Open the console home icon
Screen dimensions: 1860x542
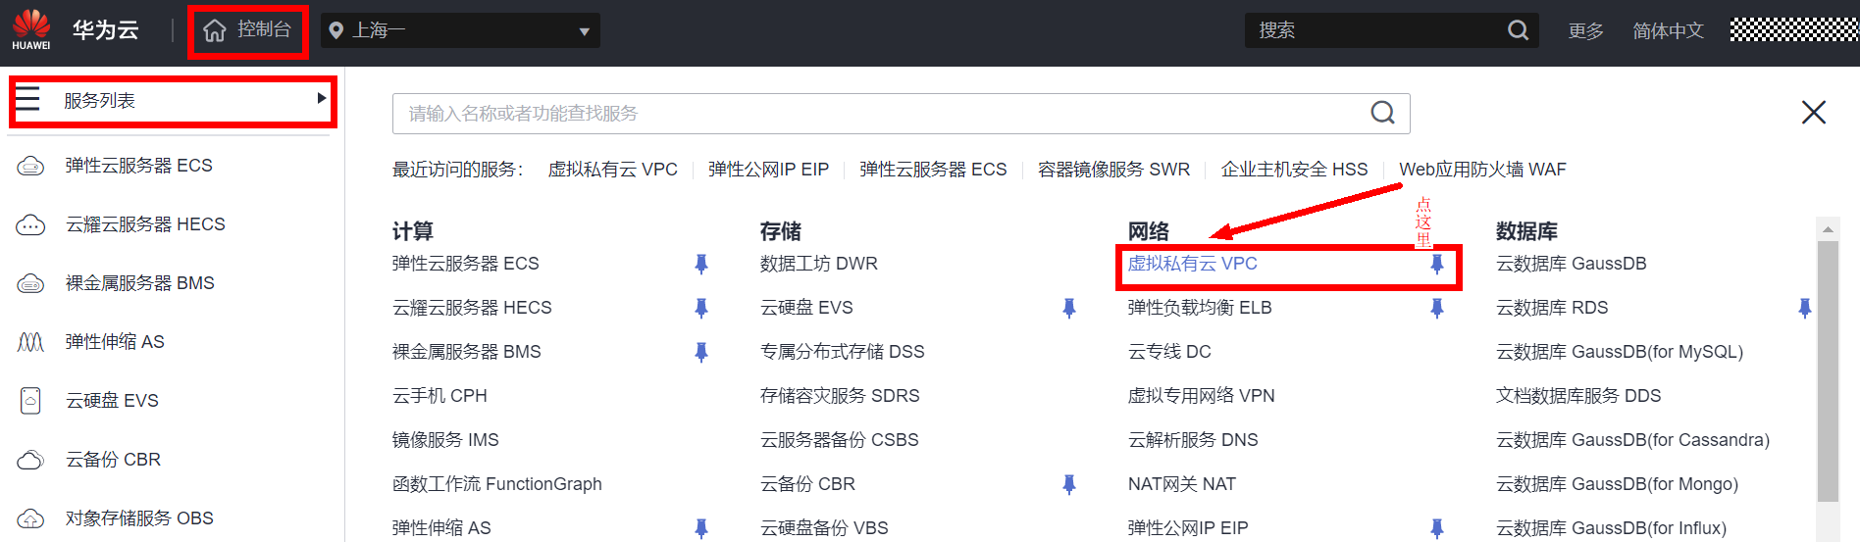tap(215, 31)
